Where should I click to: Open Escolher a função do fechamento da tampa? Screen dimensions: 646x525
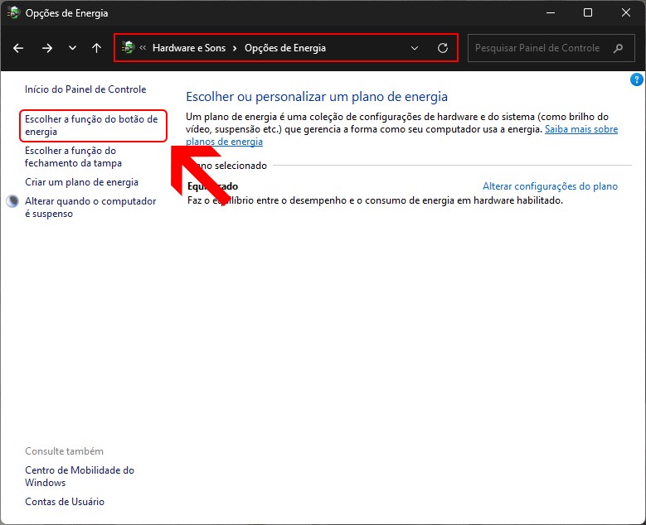point(73,157)
